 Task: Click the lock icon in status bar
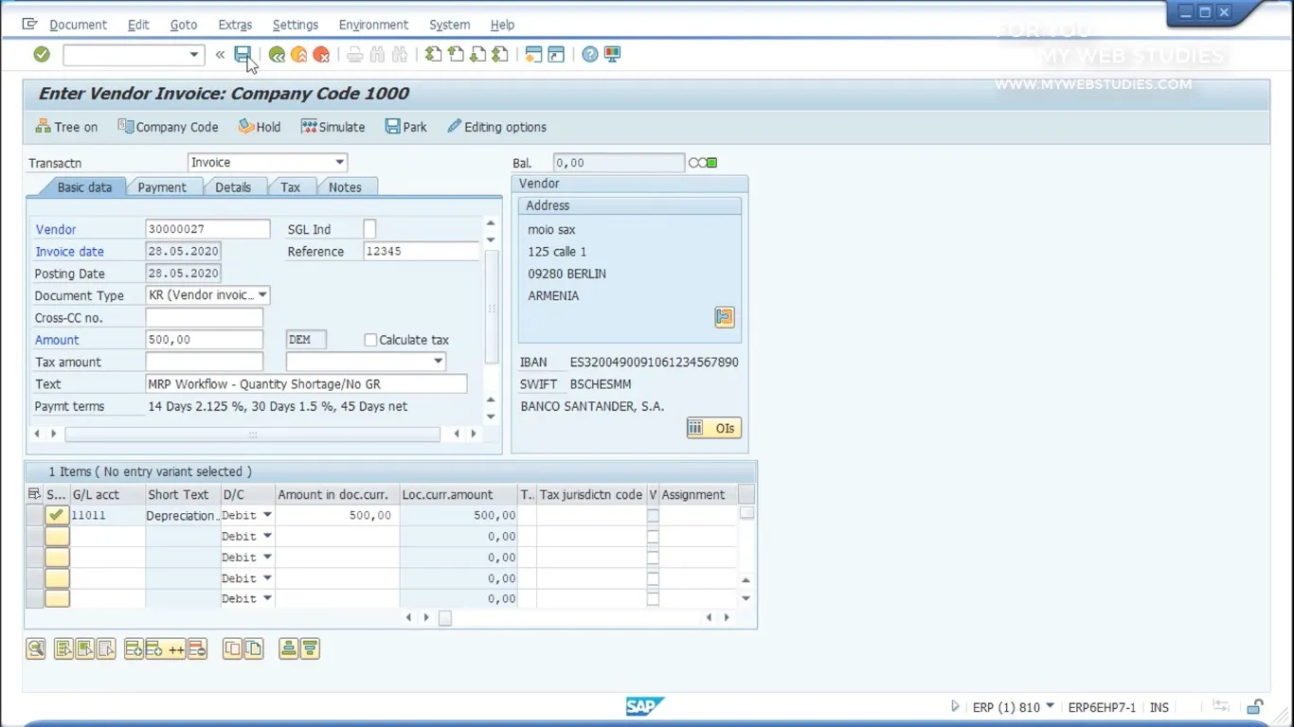[1255, 707]
